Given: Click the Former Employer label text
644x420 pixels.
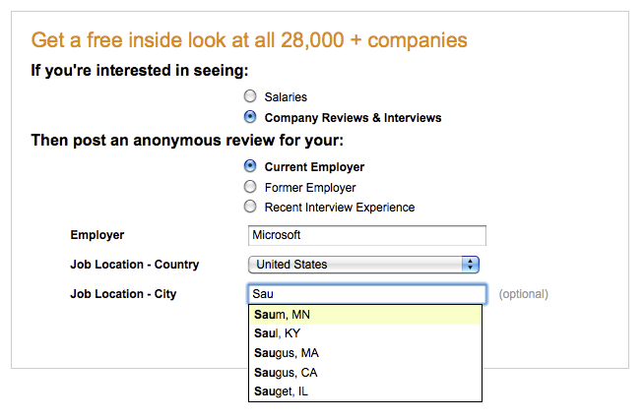Looking at the screenshot, I should [x=310, y=188].
